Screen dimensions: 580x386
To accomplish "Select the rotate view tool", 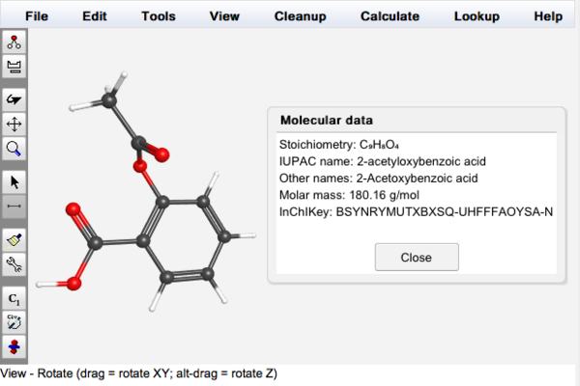I will click(x=15, y=99).
